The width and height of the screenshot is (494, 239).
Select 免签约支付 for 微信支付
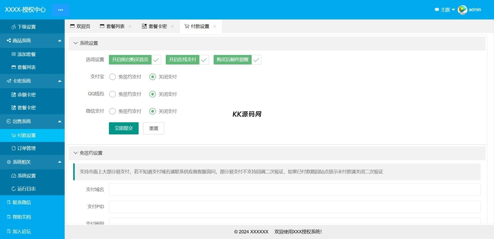113,111
